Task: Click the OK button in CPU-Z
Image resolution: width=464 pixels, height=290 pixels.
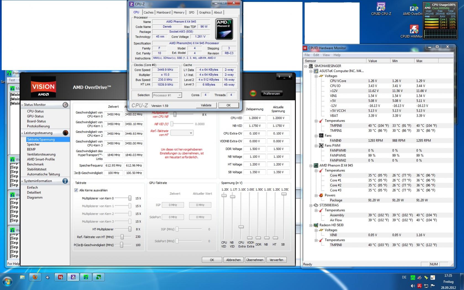Action: (229, 105)
